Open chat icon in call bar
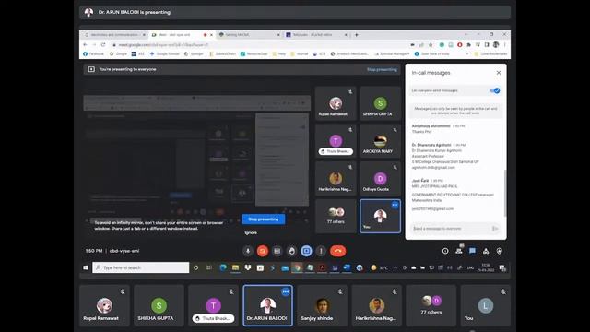 coord(472,251)
